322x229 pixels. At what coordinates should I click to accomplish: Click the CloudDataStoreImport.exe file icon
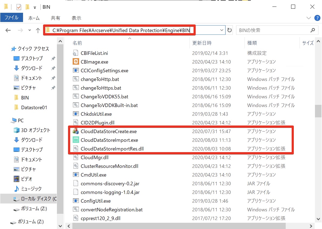pos(76,140)
